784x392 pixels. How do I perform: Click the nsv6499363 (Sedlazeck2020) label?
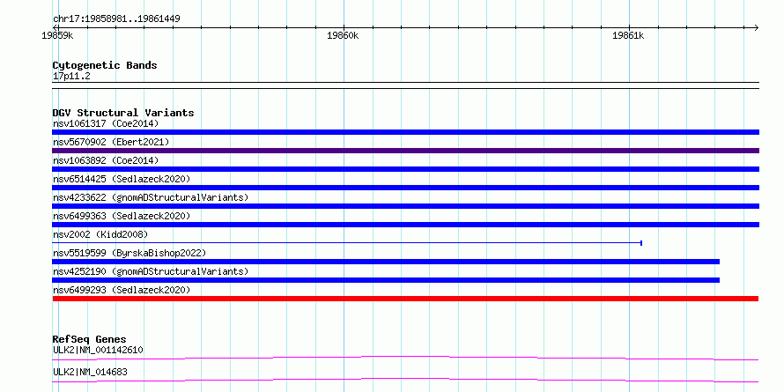122,216
